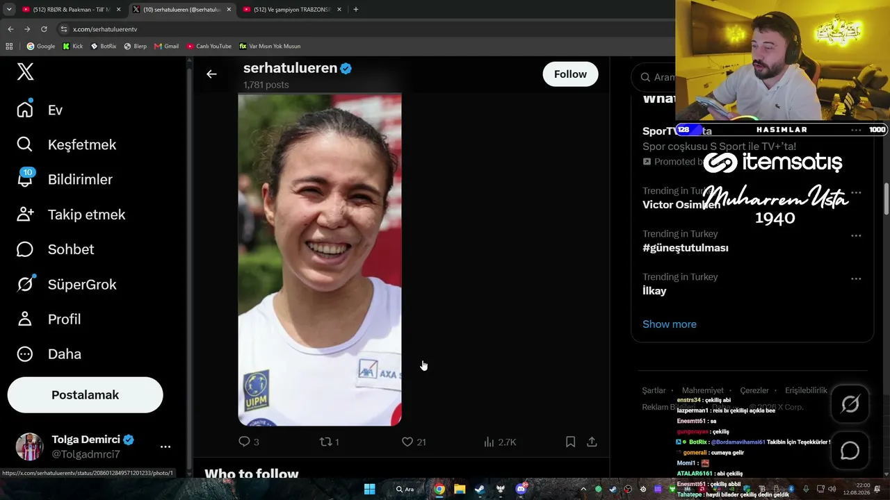Open the Google bookmark
The width and height of the screenshot is (890, 500).
tap(41, 47)
